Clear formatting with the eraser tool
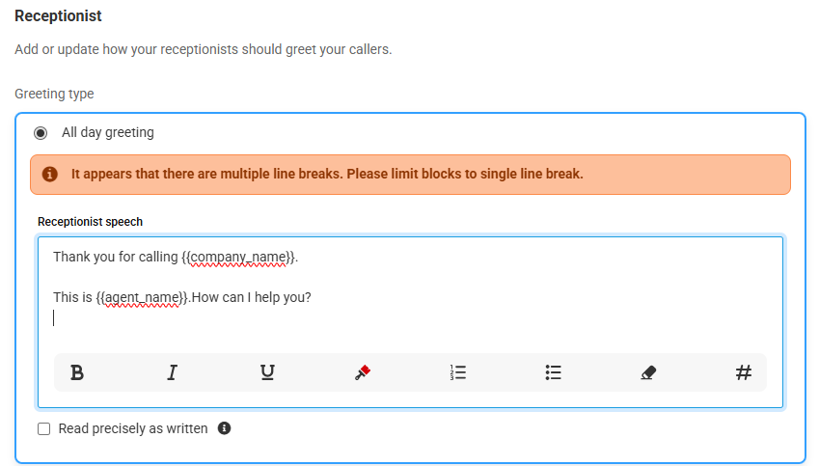 pyautogui.click(x=648, y=372)
